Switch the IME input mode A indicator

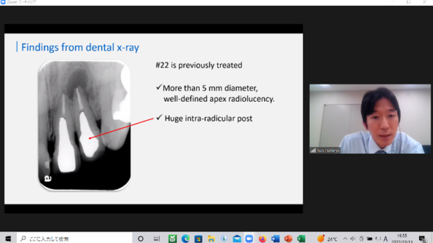(x=385, y=239)
